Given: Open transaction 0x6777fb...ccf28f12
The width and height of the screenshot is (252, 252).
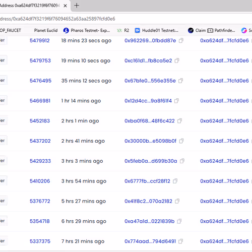Looking at the screenshot, I should [147, 181].
